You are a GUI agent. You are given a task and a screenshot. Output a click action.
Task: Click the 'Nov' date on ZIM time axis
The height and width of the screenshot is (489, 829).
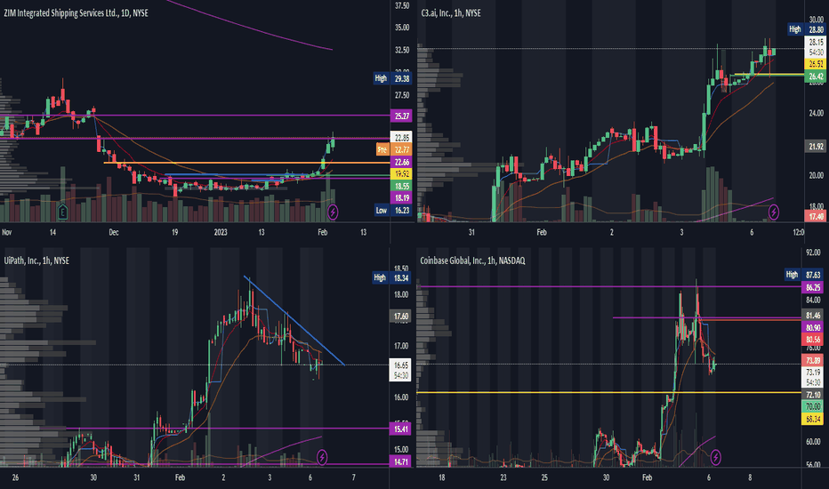7,232
